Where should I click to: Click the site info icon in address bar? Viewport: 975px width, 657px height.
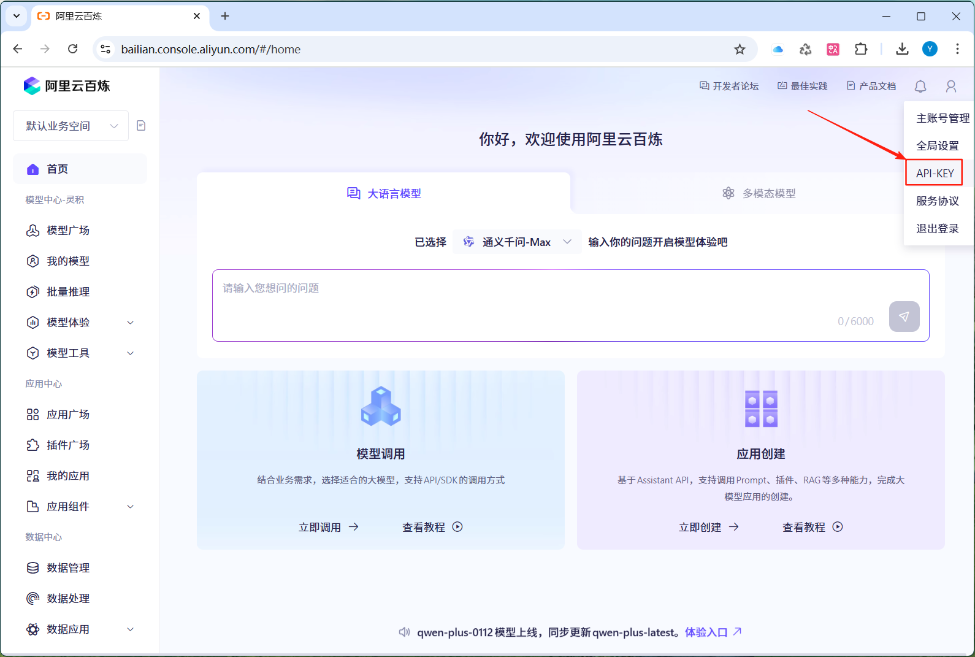105,49
